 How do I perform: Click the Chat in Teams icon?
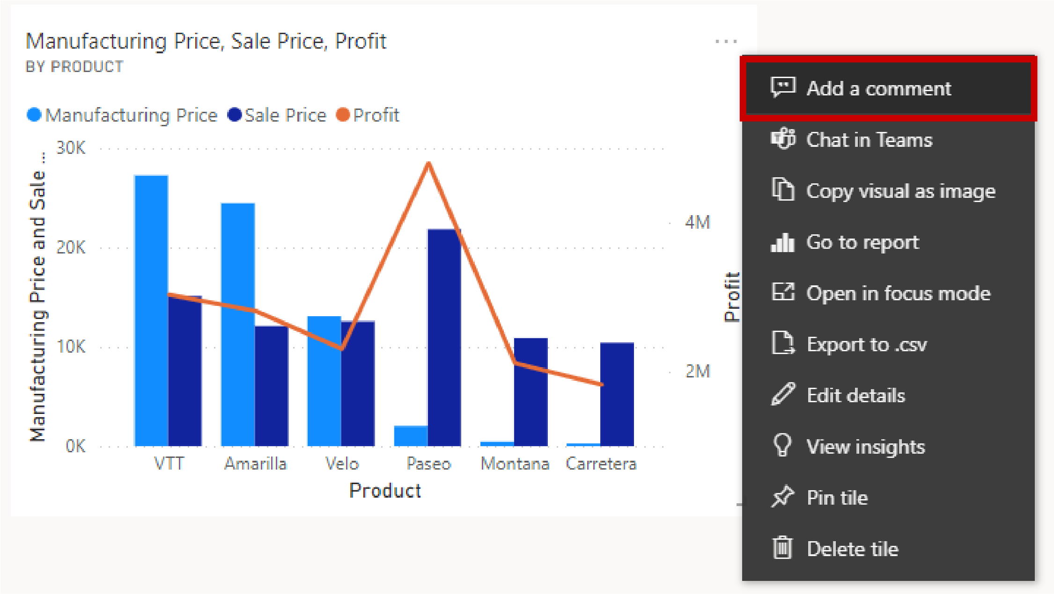[x=784, y=140]
